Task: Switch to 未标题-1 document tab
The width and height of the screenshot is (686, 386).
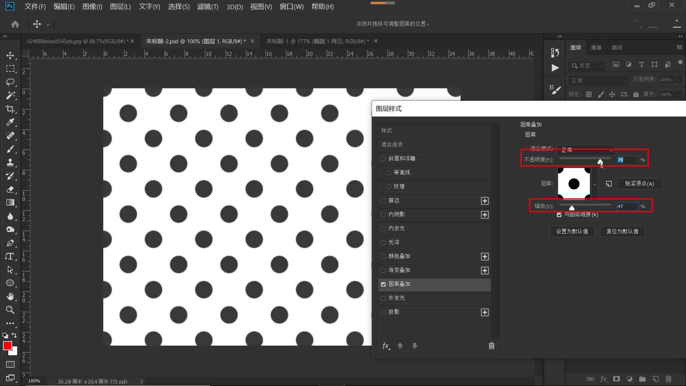Action: click(x=318, y=41)
